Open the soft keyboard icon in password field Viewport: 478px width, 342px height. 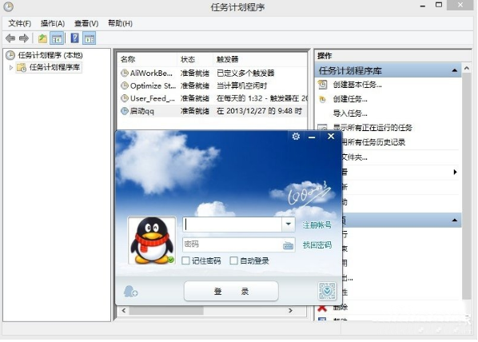288,245
